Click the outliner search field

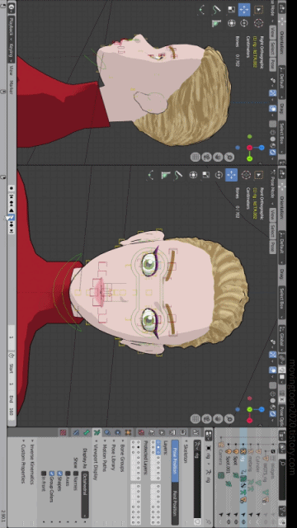coord(282,479)
